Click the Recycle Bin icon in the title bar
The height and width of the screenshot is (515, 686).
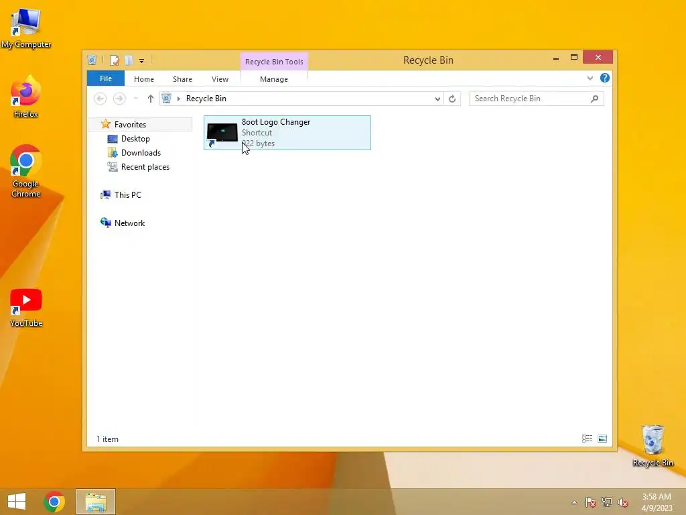pyautogui.click(x=92, y=60)
